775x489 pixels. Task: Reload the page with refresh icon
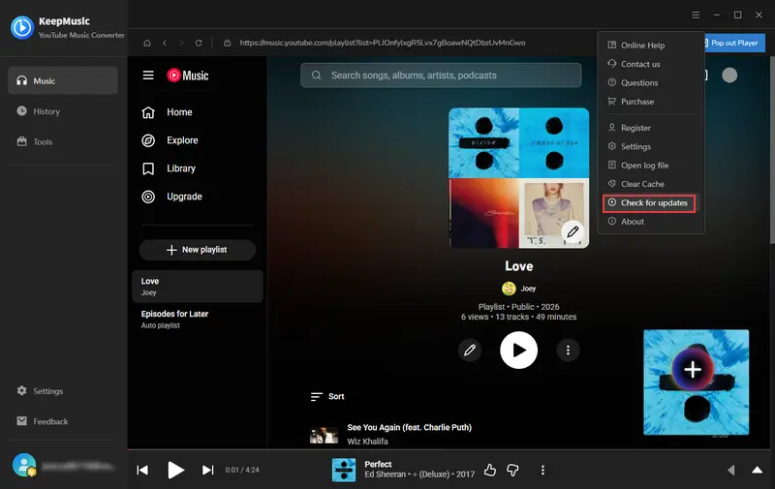(x=199, y=43)
